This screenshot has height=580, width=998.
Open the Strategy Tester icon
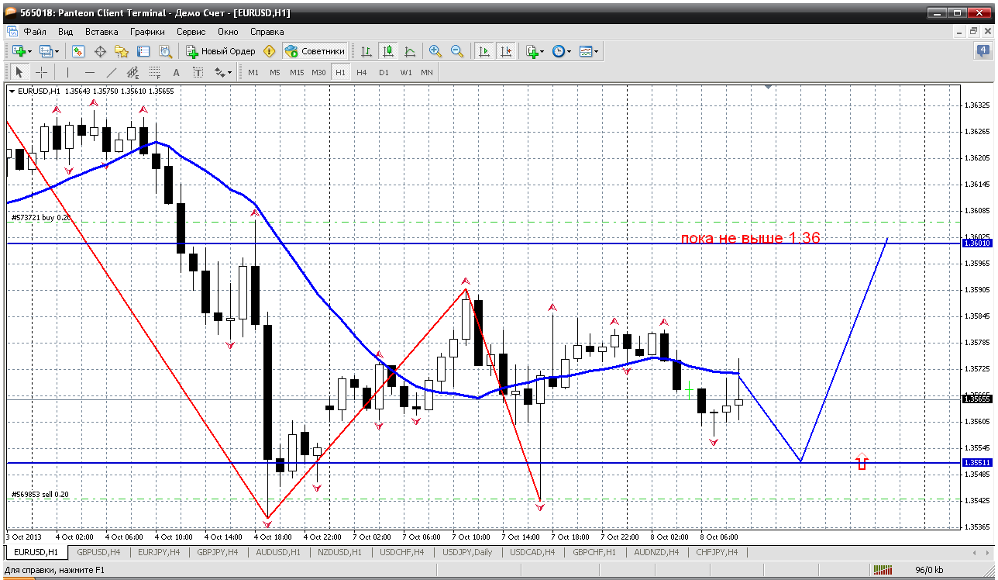(165, 51)
